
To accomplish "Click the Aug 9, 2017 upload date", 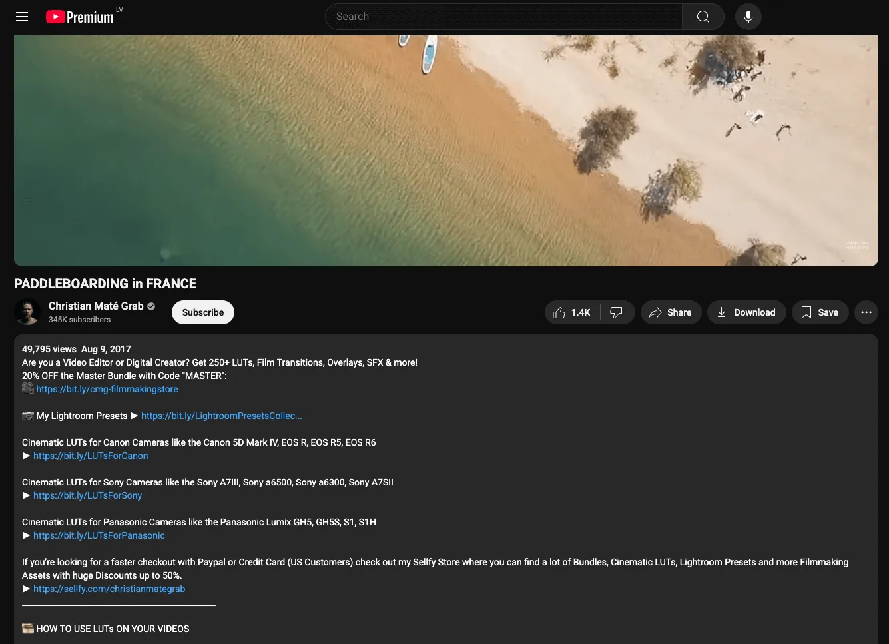I will tap(106, 349).
